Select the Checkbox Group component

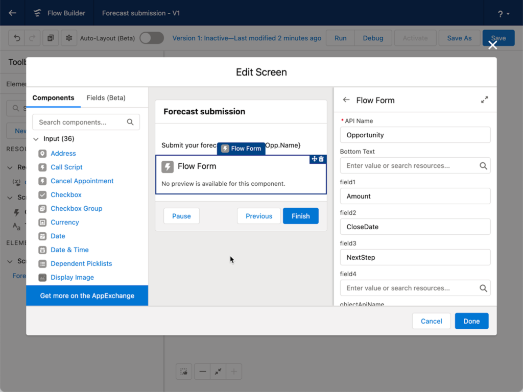point(76,208)
